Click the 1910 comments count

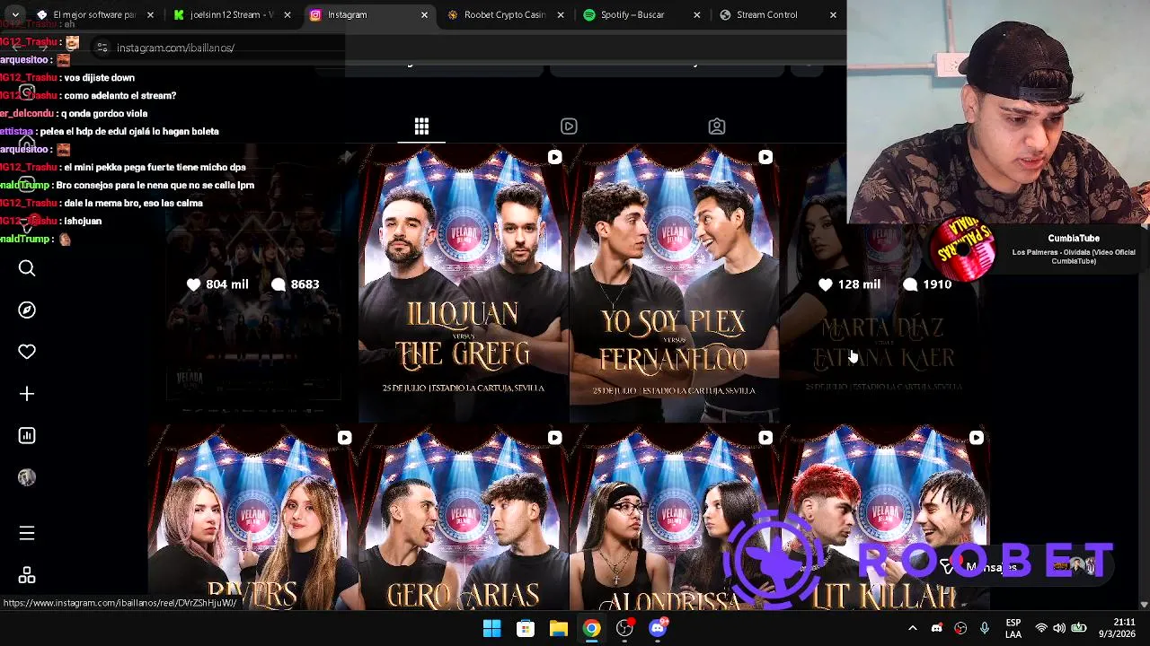pyautogui.click(x=927, y=284)
